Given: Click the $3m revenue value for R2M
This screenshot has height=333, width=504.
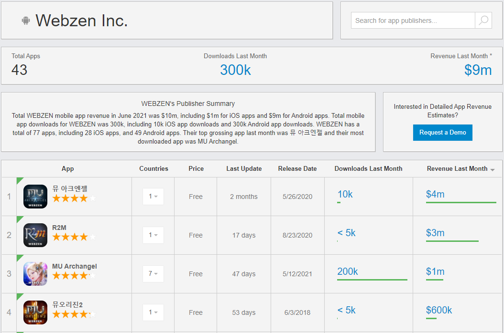Looking at the screenshot, I should pos(435,233).
